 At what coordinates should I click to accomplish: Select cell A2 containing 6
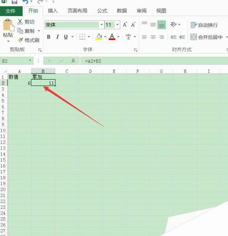tap(19, 83)
